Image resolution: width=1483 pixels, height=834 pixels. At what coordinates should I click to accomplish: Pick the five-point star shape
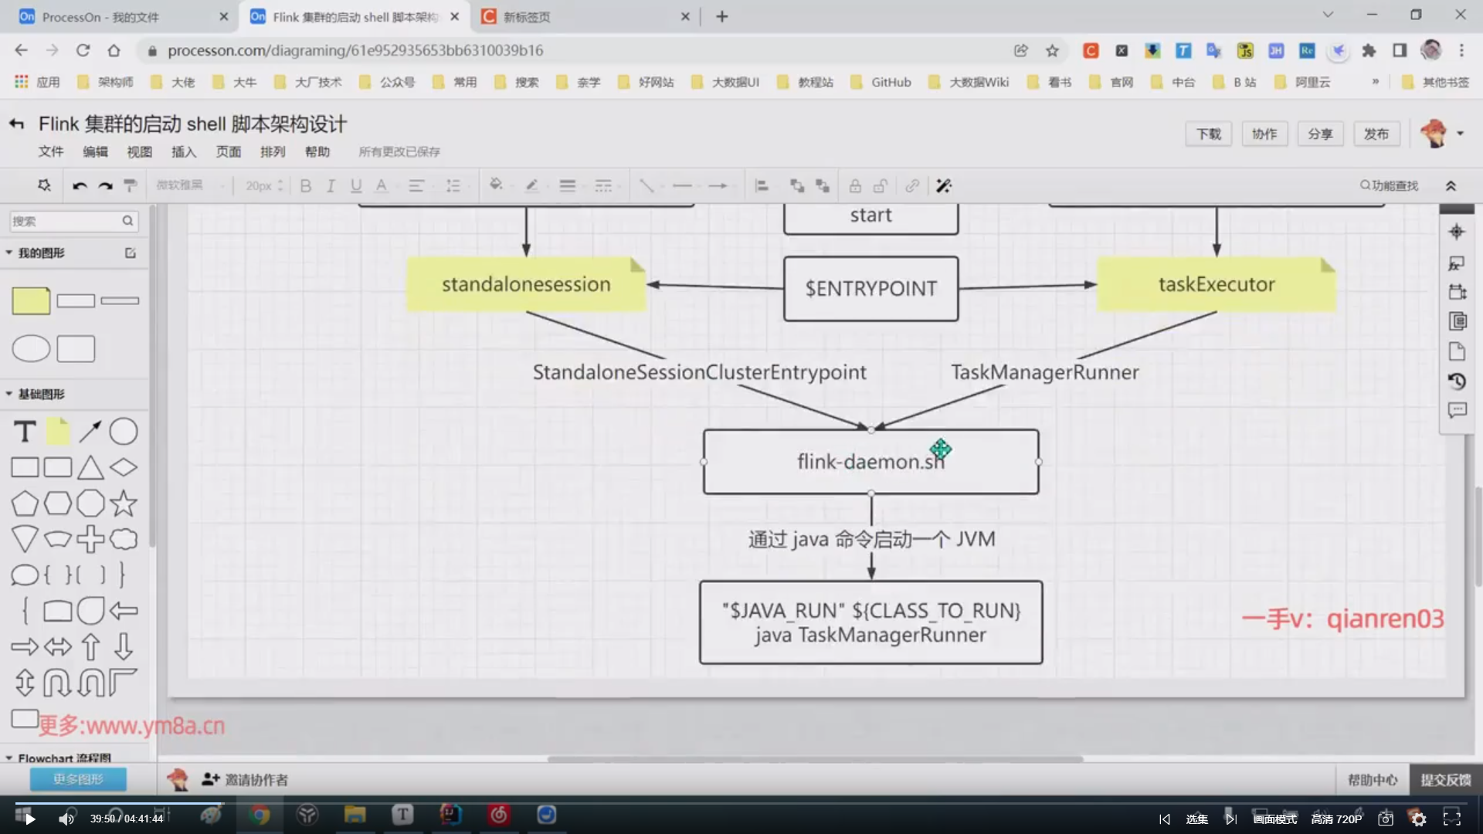(124, 503)
